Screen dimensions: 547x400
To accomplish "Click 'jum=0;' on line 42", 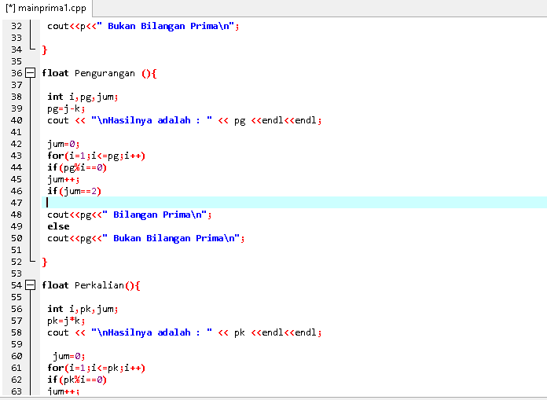I will pyautogui.click(x=64, y=144).
